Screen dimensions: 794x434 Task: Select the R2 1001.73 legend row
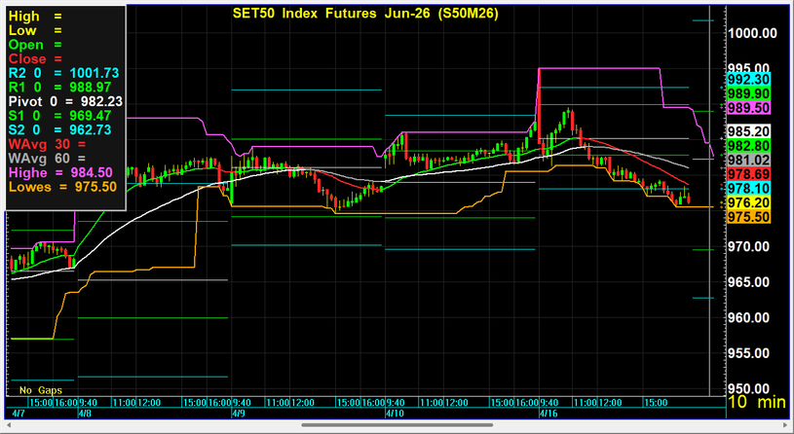(63, 73)
